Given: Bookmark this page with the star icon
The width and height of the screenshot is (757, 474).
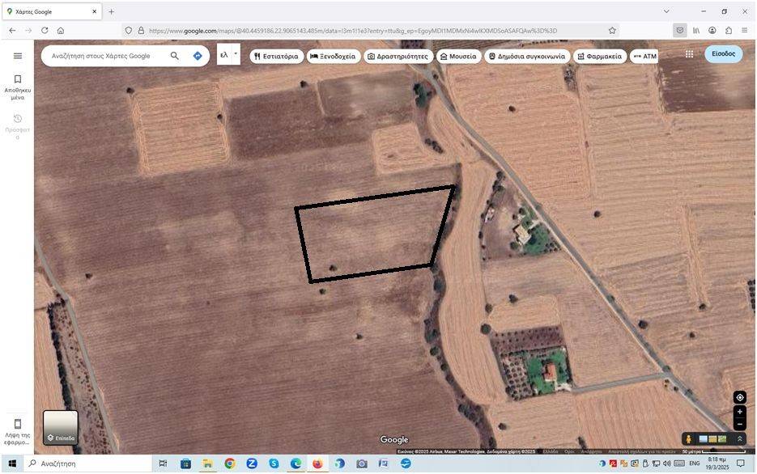Looking at the screenshot, I should tap(612, 31).
